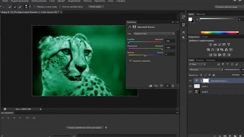
Task: Open the brush preset picker dropdown arrow
Action: click(x=30, y=7)
